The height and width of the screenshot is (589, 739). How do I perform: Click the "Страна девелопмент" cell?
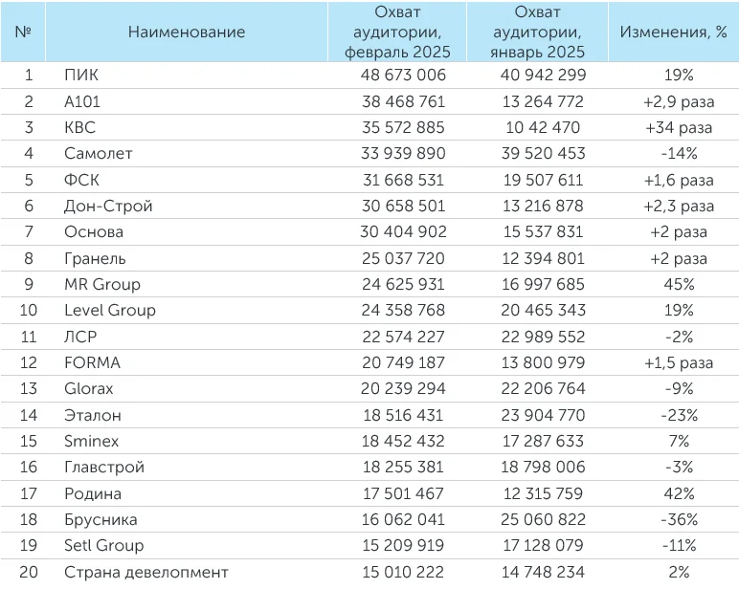click(146, 572)
